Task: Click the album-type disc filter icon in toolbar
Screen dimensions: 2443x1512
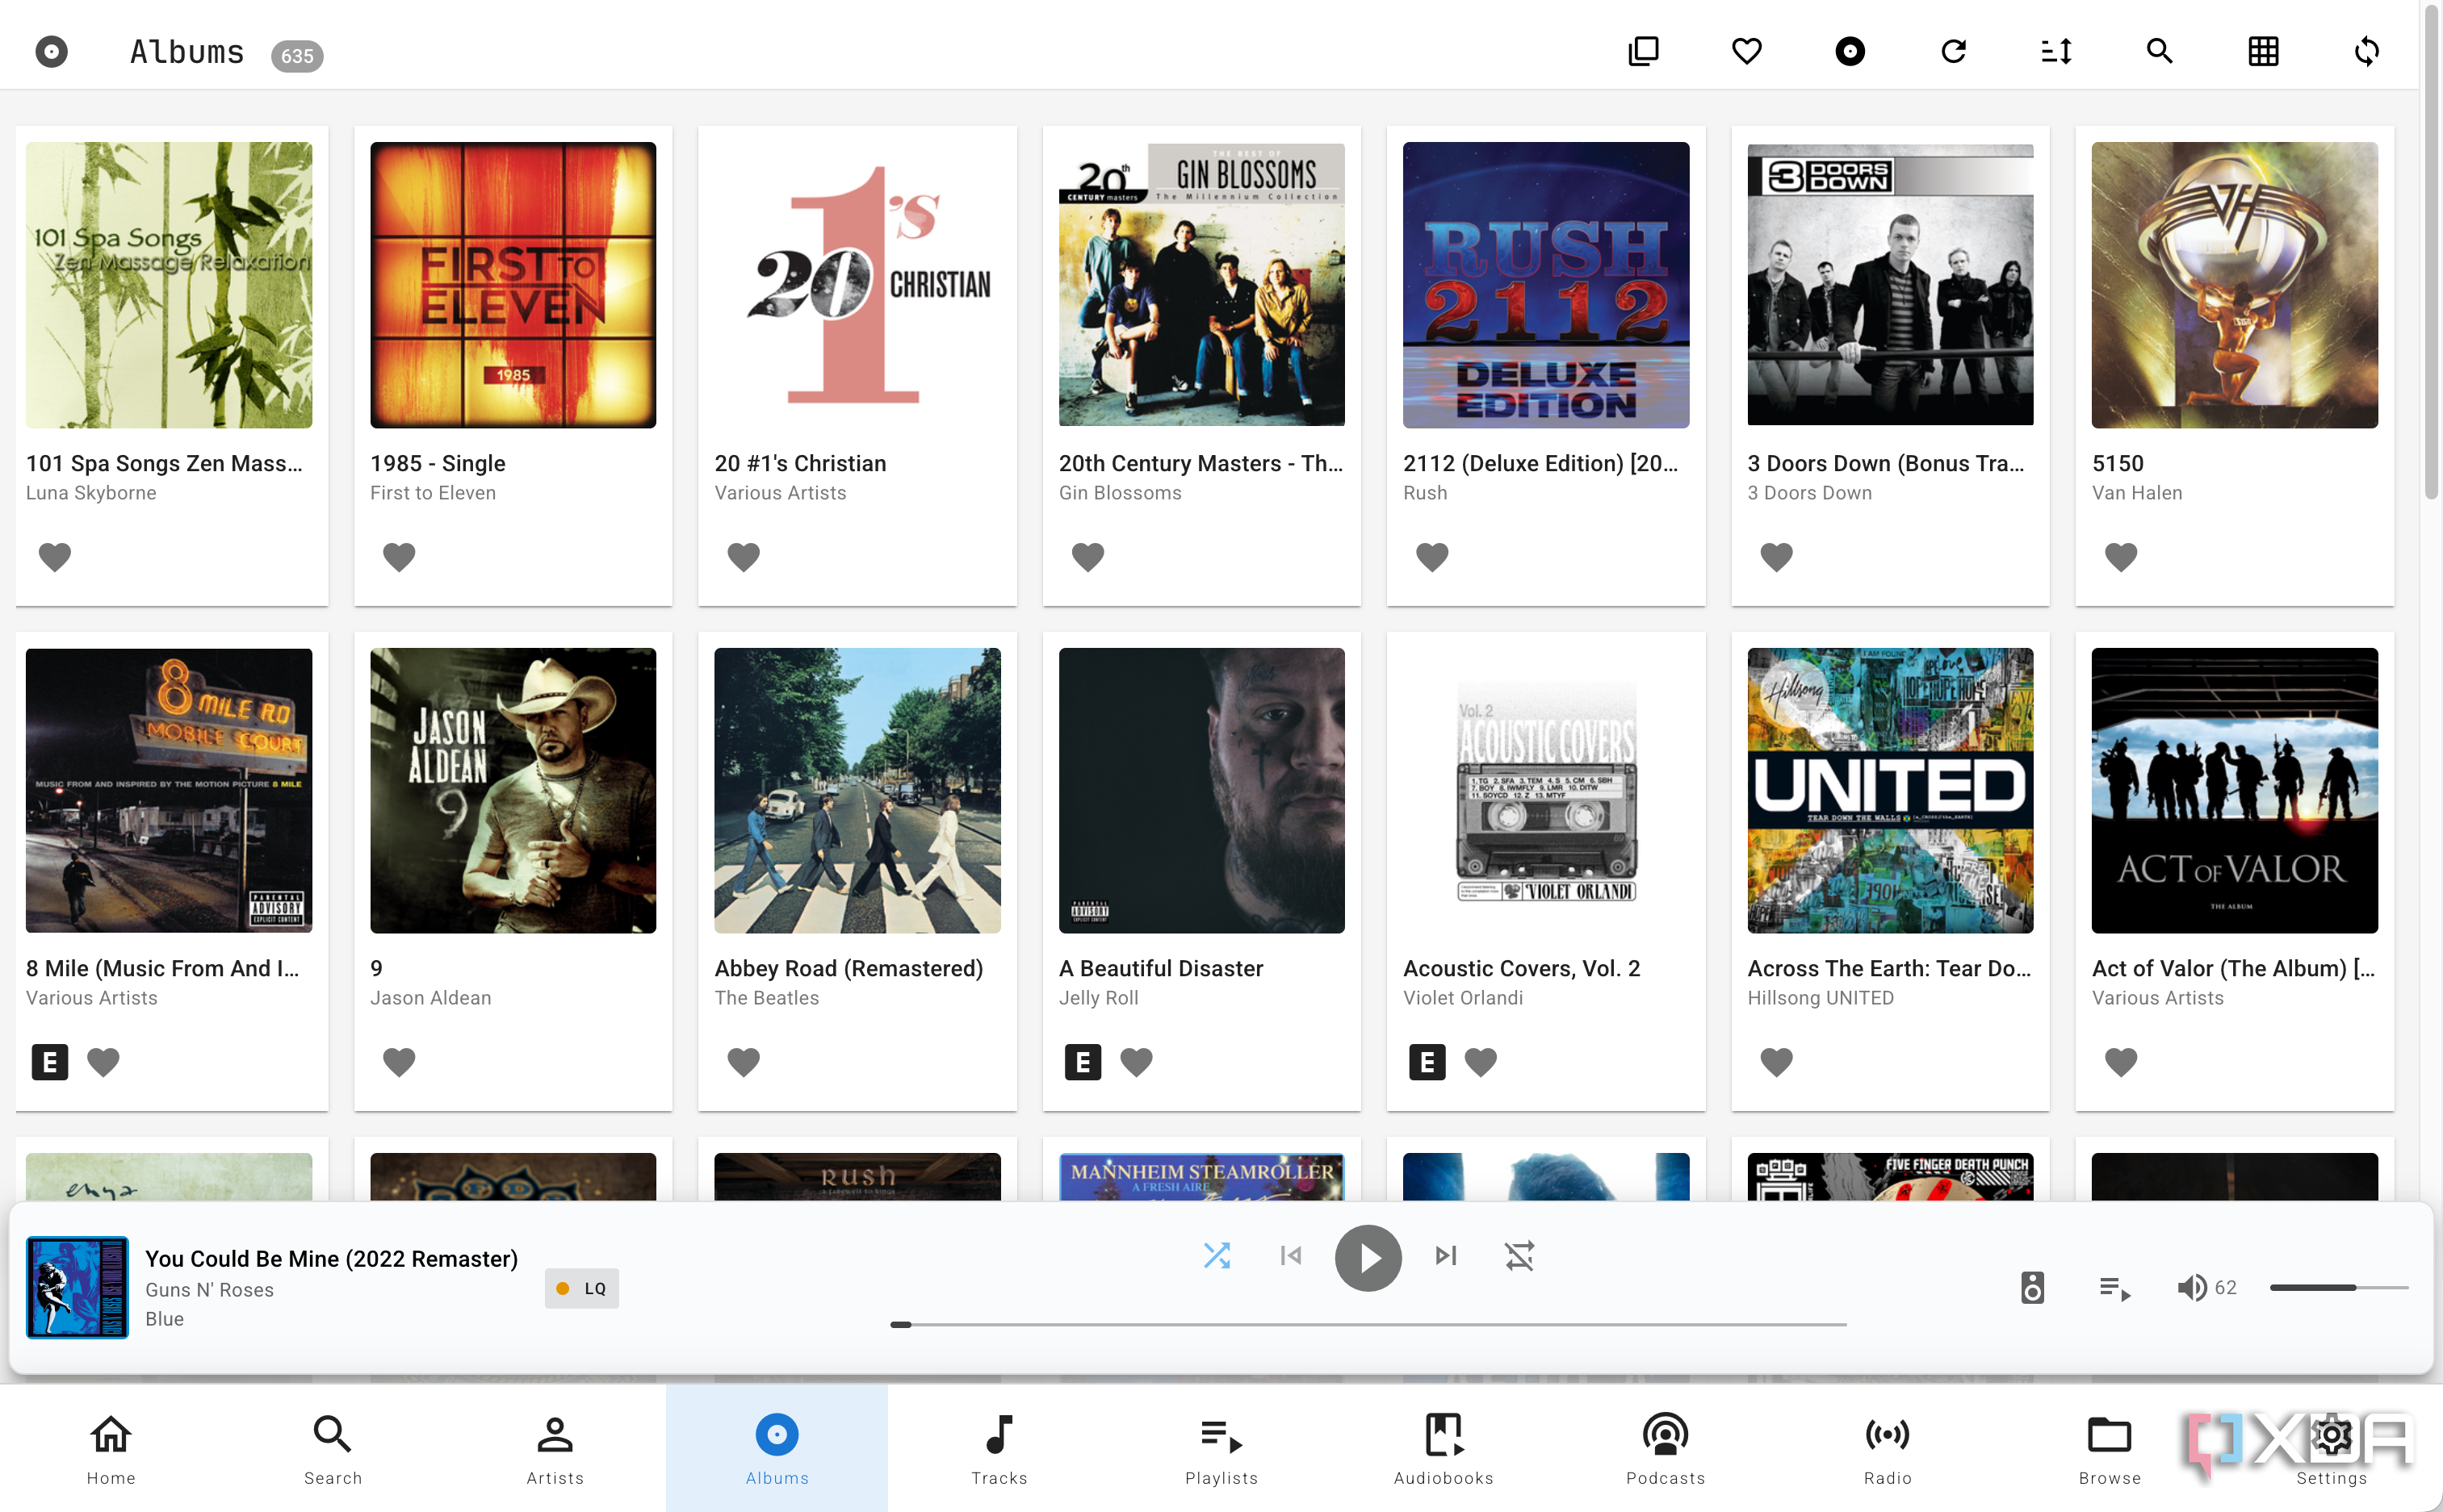Action: click(1850, 51)
